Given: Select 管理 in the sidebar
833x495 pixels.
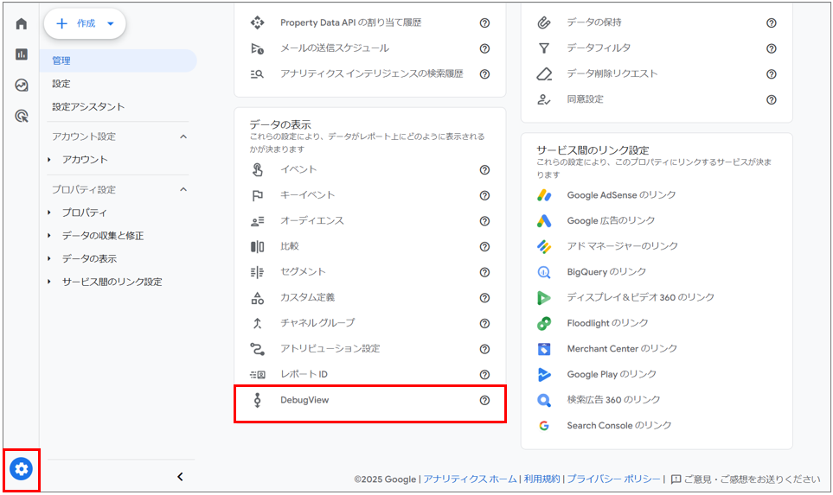Looking at the screenshot, I should [118, 60].
